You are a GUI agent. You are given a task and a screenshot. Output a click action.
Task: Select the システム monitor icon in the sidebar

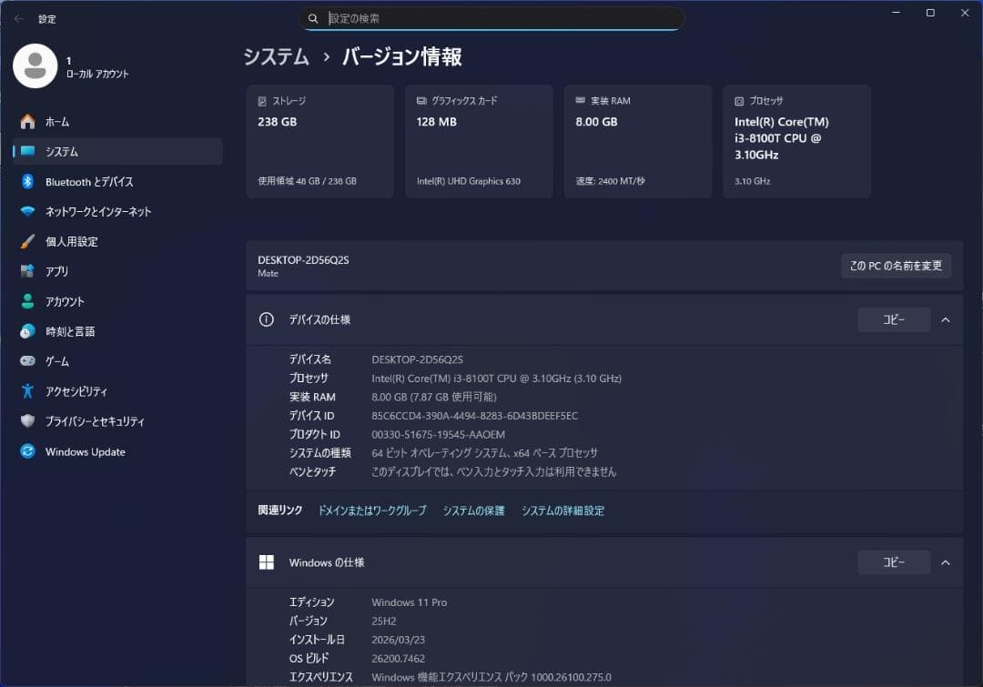tap(27, 151)
